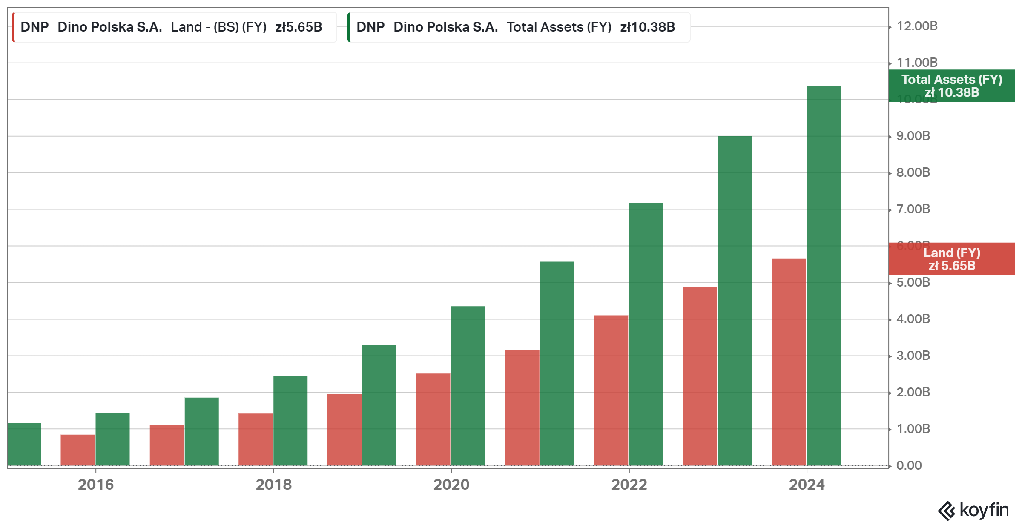1022x528 pixels.
Task: Select the 2024 green Total Assets bar
Action: click(x=824, y=275)
